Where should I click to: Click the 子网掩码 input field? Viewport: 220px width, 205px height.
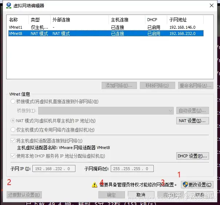pos(132,169)
